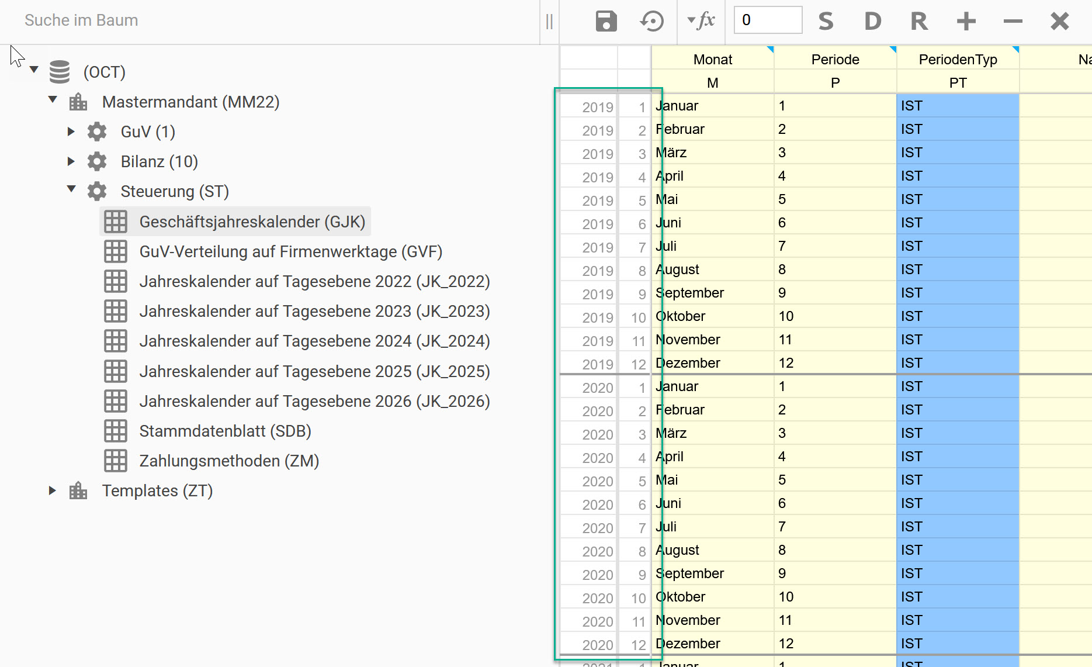This screenshot has height=667, width=1092.
Task: Click the numeric input field showing 0
Action: pyautogui.click(x=767, y=20)
